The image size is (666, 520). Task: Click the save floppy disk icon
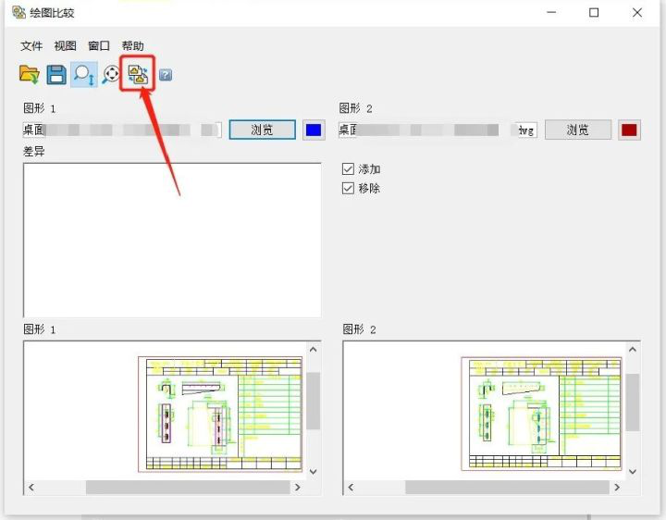pos(56,74)
